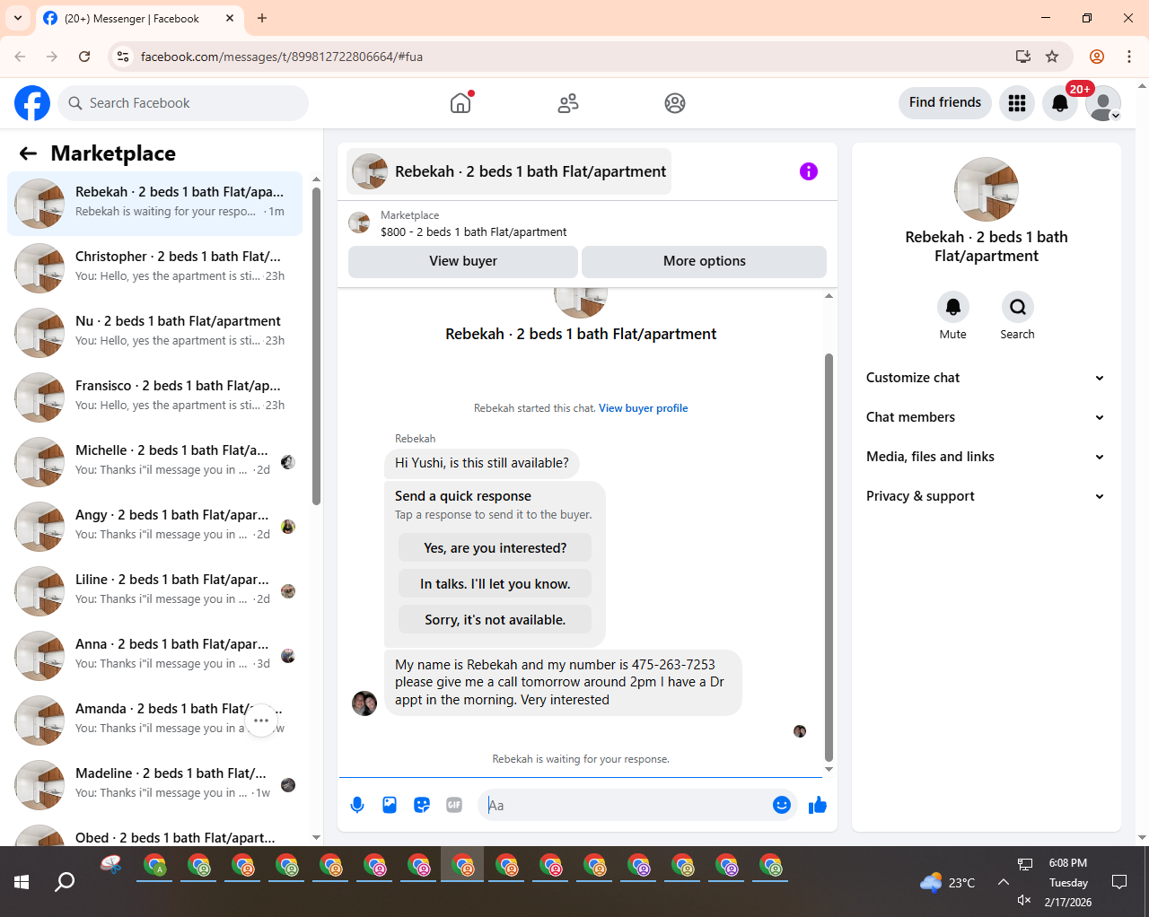Open Windows notification center icon
Screen dimensions: 1149x917
[x=1119, y=882]
